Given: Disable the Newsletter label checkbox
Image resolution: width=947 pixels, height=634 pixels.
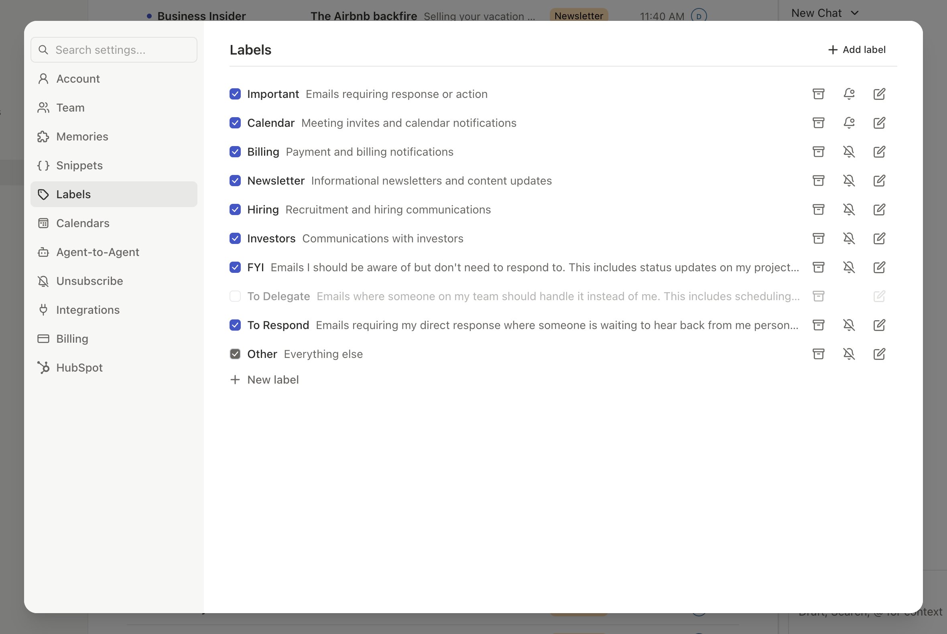Looking at the screenshot, I should point(235,180).
